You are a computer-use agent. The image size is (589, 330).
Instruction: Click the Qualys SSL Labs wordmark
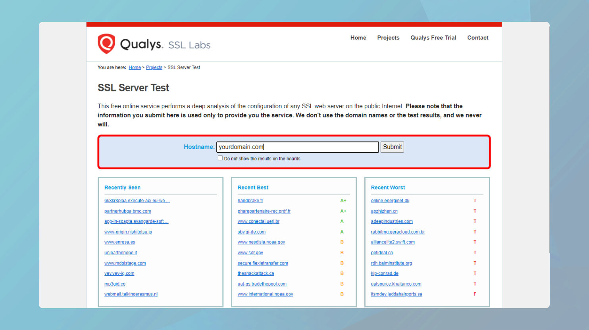(x=165, y=44)
